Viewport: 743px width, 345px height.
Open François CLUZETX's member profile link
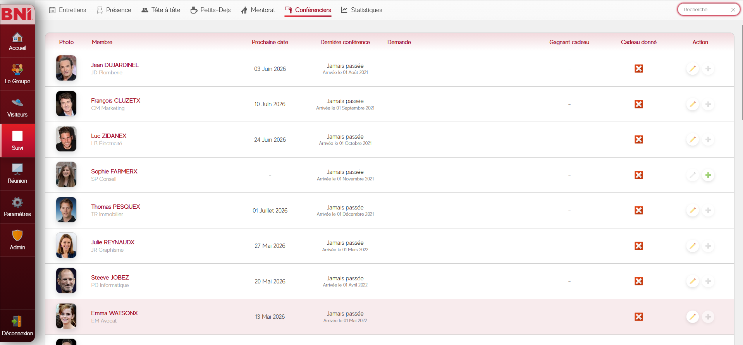click(115, 101)
